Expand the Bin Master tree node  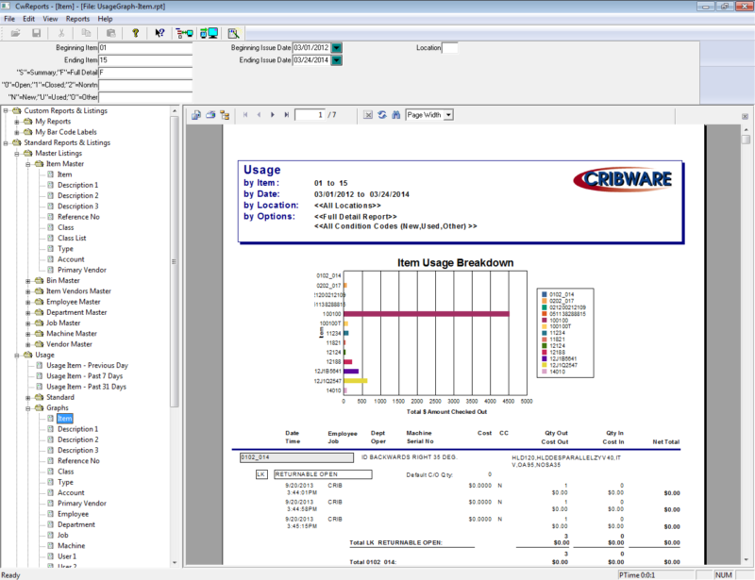point(28,280)
